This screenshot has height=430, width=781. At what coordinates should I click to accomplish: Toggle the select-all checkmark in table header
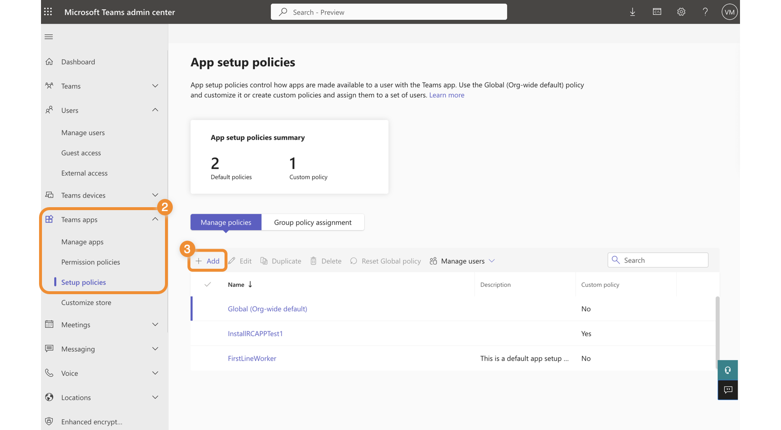pyautogui.click(x=207, y=284)
